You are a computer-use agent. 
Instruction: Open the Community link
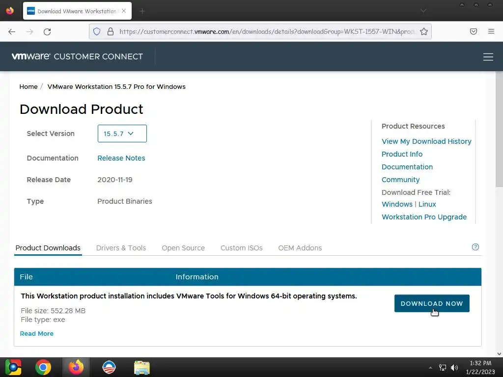[x=400, y=180]
